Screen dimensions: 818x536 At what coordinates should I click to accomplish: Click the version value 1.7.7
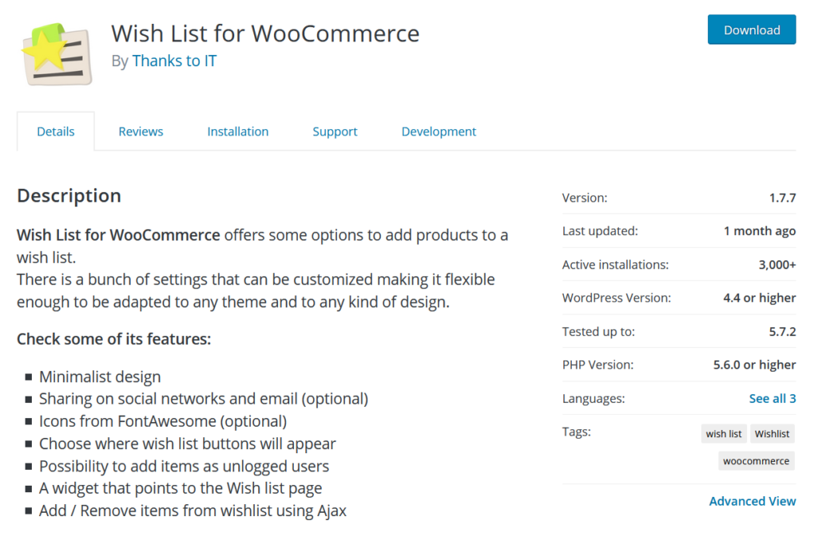coord(782,198)
